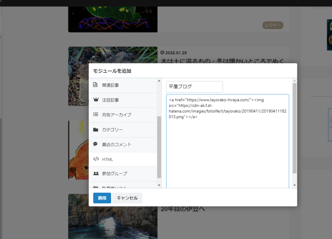Image resolution: width=332 pixels, height=239 pixels.
Task: Click the document icon beside 関連記事
Action: [x=95, y=85]
